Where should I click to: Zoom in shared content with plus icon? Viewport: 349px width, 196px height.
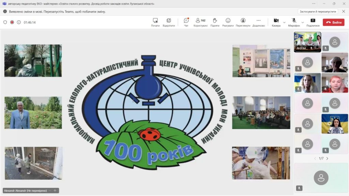55,191
